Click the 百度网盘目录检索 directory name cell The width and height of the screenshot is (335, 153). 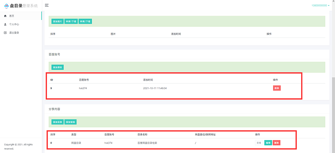point(147,143)
